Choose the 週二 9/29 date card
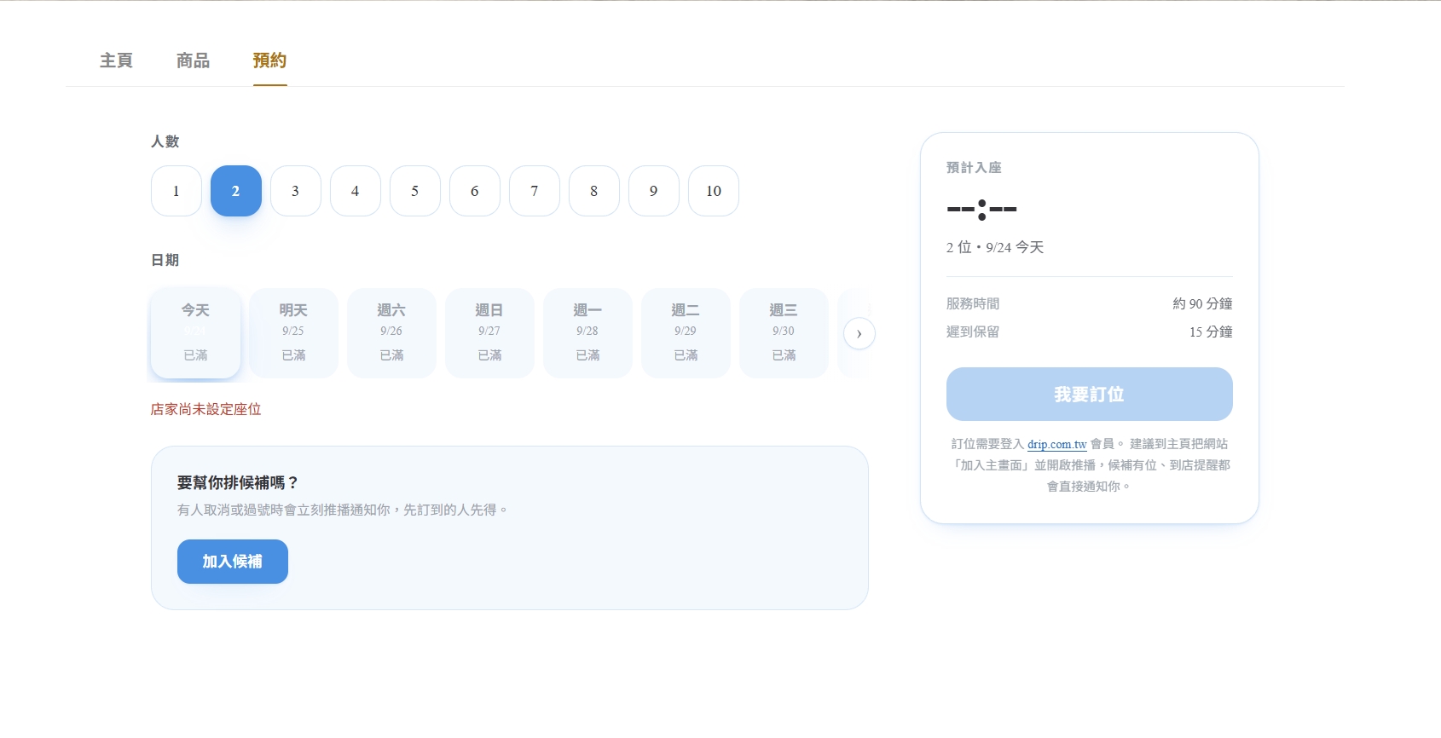Image resolution: width=1441 pixels, height=738 pixels. click(686, 332)
